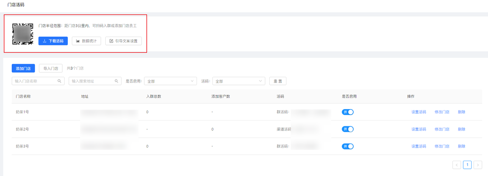Open the 是否启用 dropdown
This screenshot has width=488, height=176.
[170, 81]
